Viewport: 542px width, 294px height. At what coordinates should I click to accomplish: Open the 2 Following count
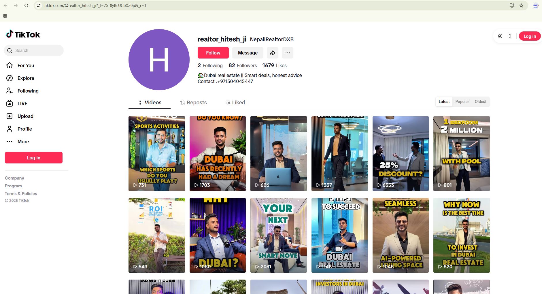(x=210, y=65)
